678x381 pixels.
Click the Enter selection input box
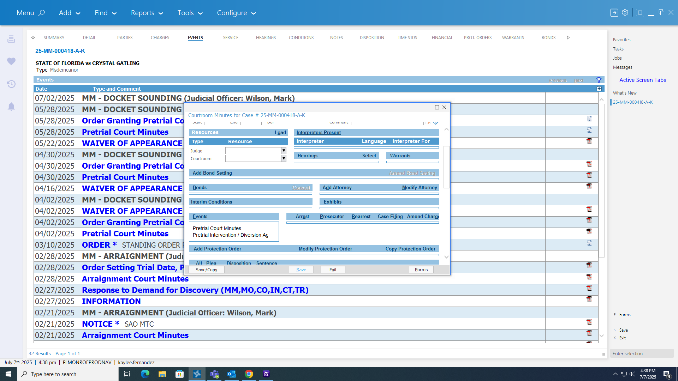642,353
